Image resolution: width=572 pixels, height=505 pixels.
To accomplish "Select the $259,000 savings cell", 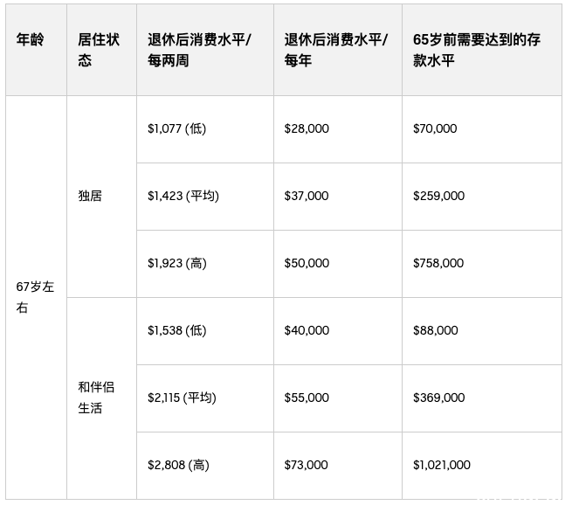I will click(x=482, y=197).
